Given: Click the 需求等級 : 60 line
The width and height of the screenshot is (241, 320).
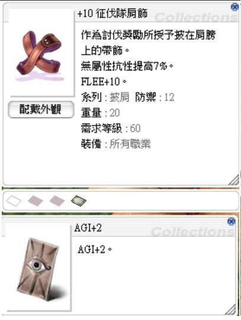Looking at the screenshot, I should [111, 129].
